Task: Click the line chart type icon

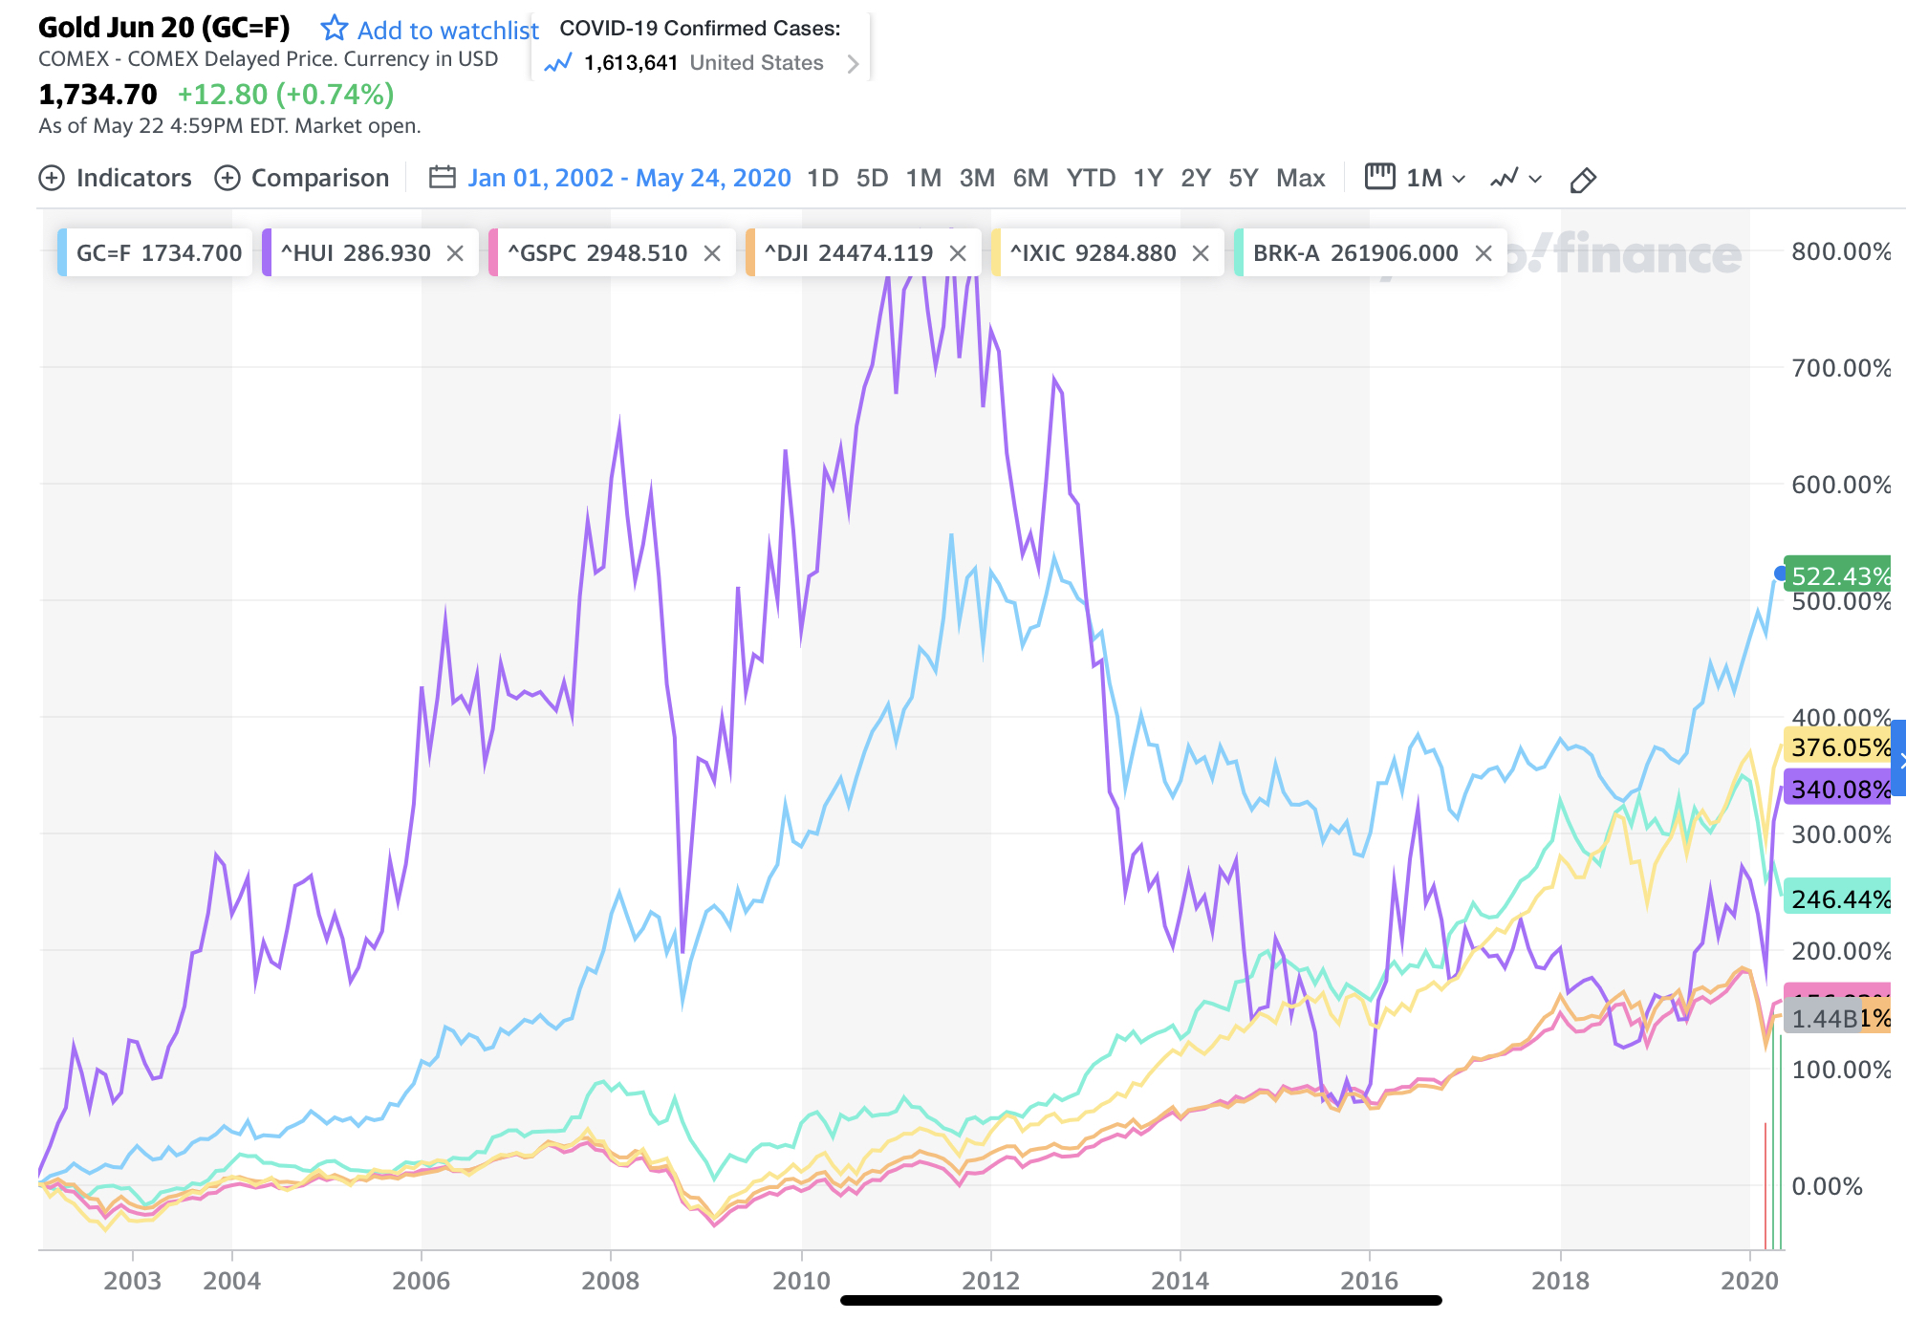Action: (x=1504, y=179)
